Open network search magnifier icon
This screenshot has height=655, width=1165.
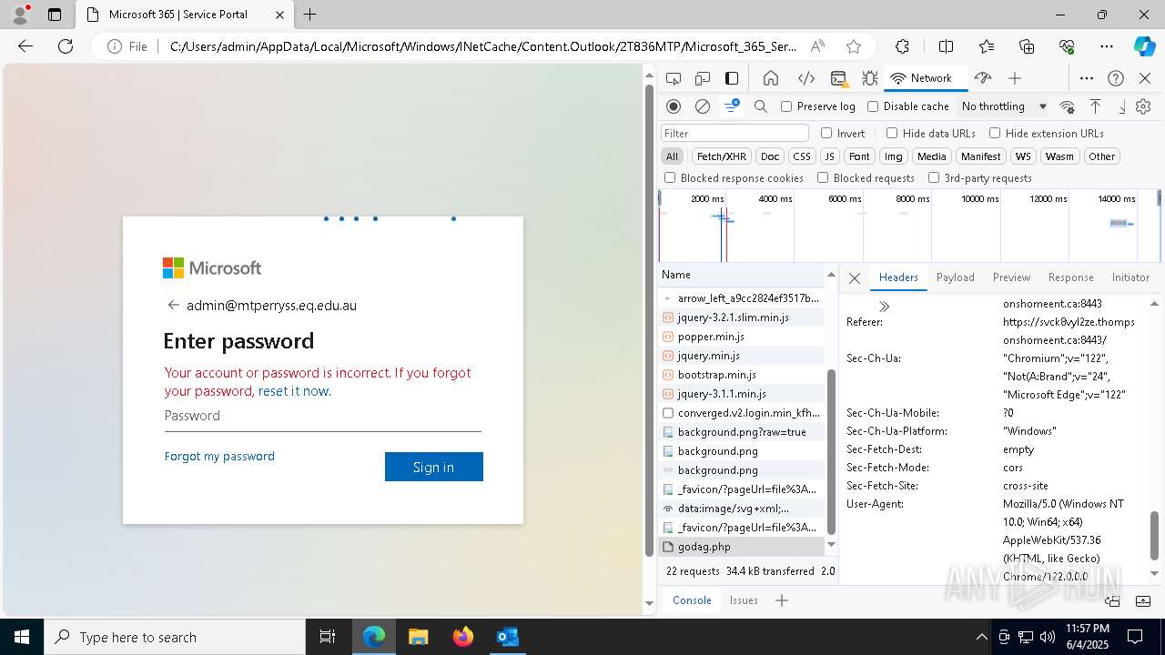click(x=761, y=106)
